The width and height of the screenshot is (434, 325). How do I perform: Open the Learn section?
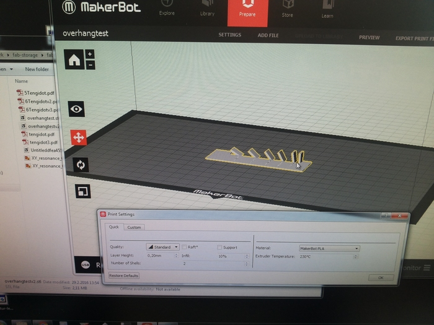[x=327, y=10]
